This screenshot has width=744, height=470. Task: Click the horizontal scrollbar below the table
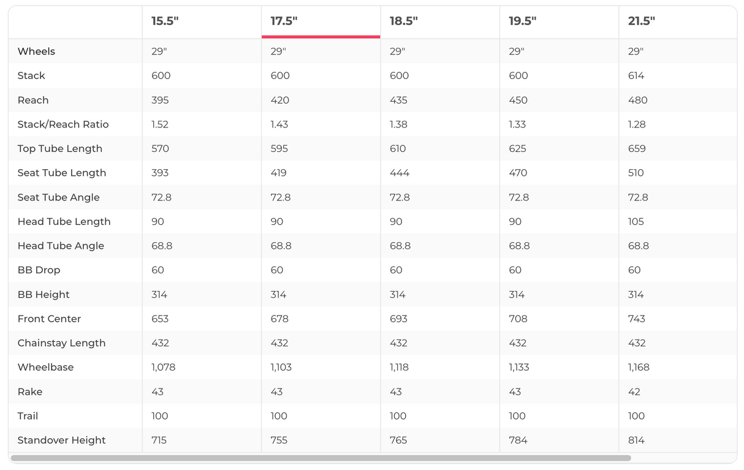pos(321,458)
